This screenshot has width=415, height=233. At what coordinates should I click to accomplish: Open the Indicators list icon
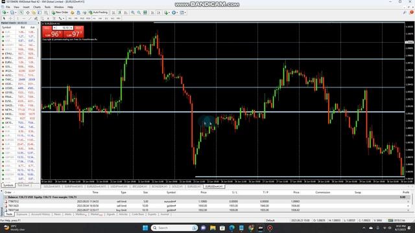[166, 12]
